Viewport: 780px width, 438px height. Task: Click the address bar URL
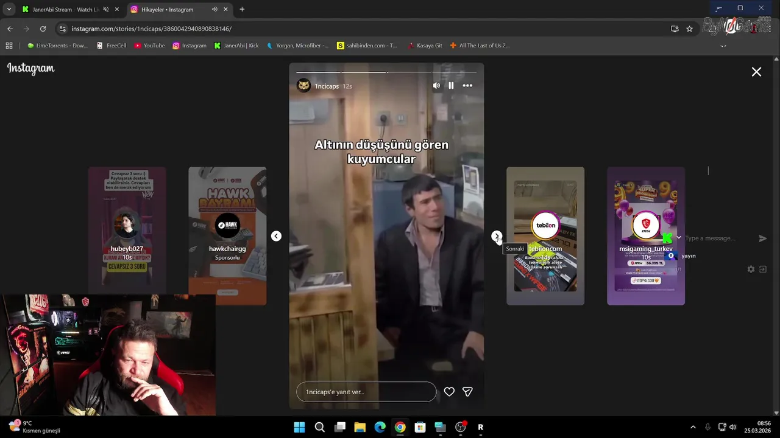151,29
